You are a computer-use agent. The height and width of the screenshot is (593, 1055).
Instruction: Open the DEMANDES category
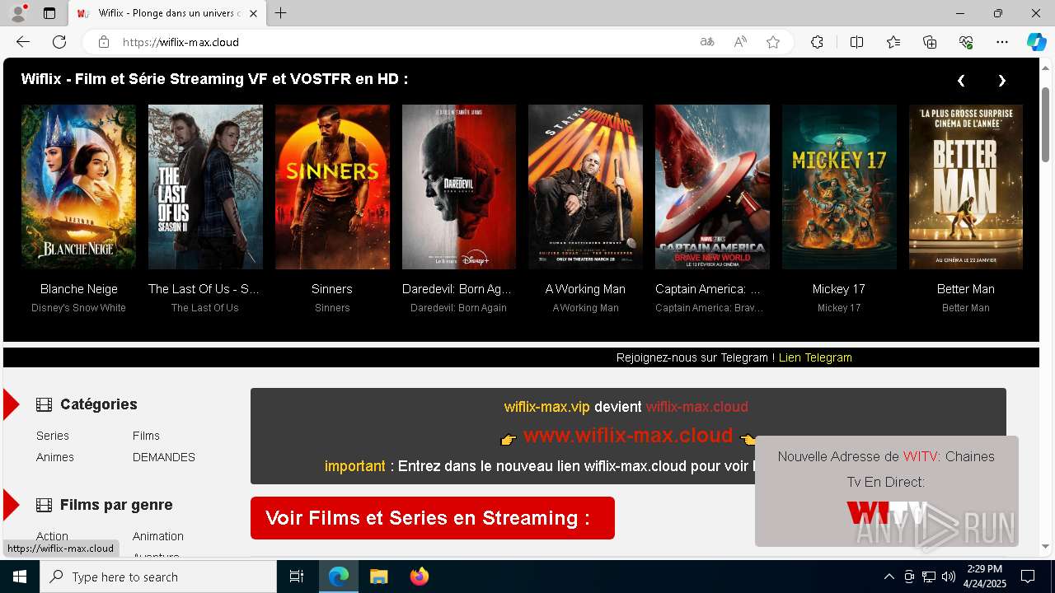[164, 457]
